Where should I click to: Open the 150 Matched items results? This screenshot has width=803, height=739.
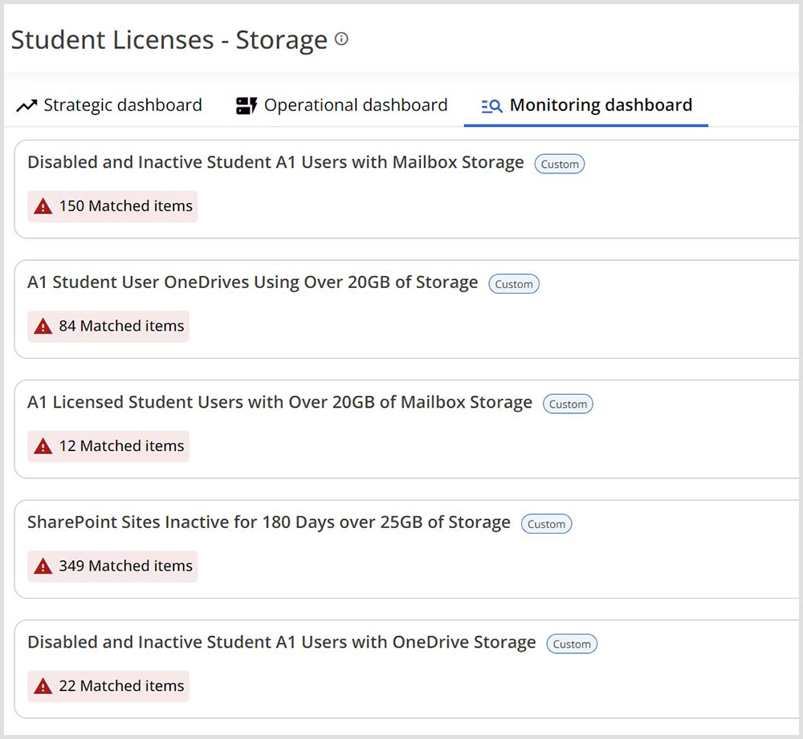112,205
